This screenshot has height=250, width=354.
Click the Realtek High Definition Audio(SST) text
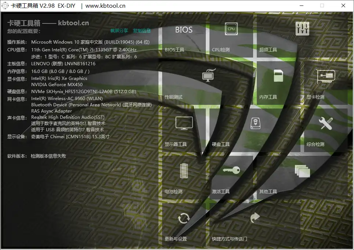(x=68, y=117)
